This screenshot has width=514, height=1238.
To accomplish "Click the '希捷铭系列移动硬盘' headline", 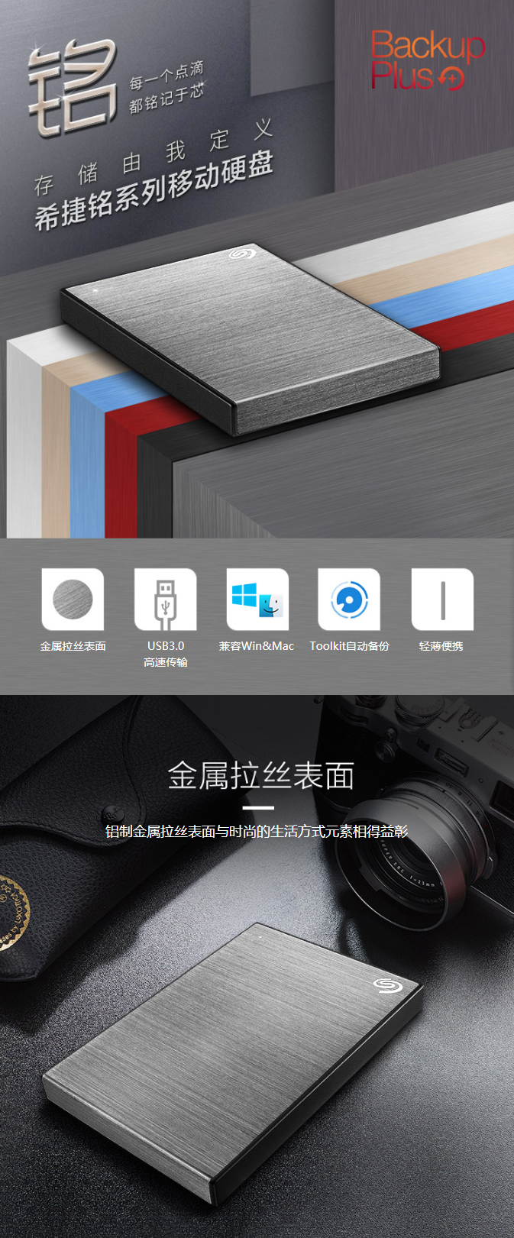I will (x=154, y=192).
